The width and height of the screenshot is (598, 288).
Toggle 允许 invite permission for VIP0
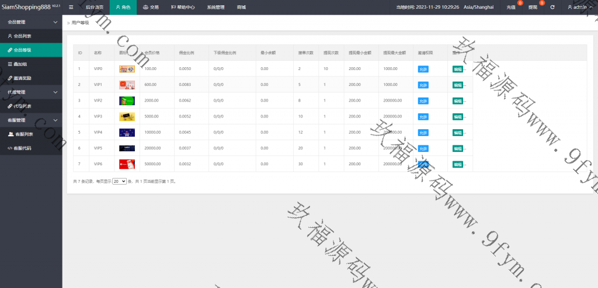click(x=423, y=69)
